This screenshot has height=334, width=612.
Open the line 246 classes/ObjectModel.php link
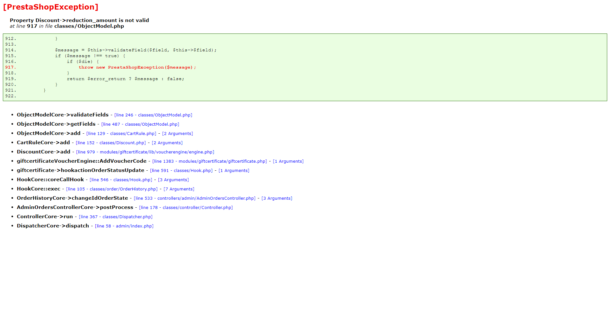pyautogui.click(x=153, y=115)
